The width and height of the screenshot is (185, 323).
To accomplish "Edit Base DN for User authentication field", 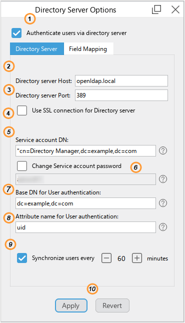I will point(85,203).
